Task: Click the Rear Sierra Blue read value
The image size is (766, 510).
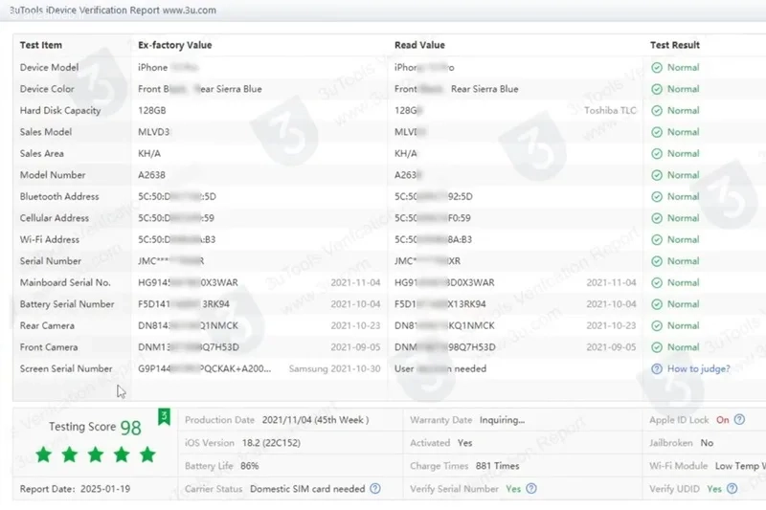Action: [x=484, y=89]
